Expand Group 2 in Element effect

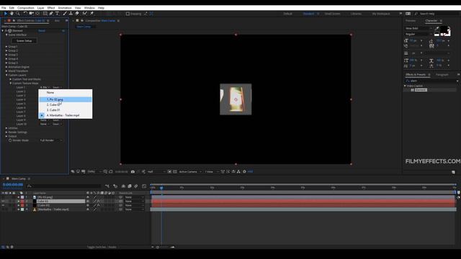point(6,50)
